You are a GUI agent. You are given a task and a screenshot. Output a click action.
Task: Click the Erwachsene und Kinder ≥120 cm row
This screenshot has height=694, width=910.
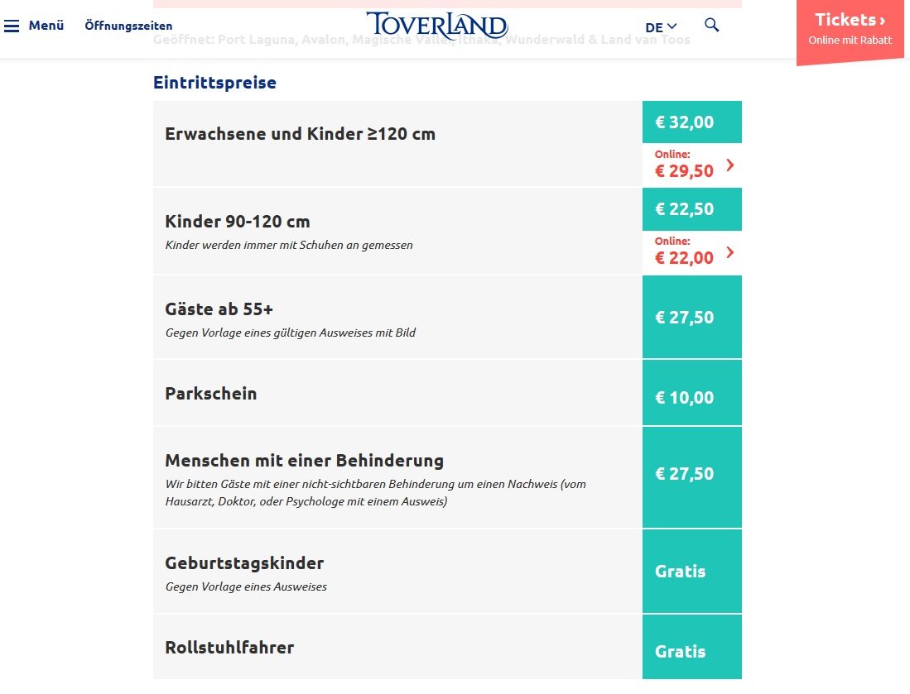(x=397, y=144)
